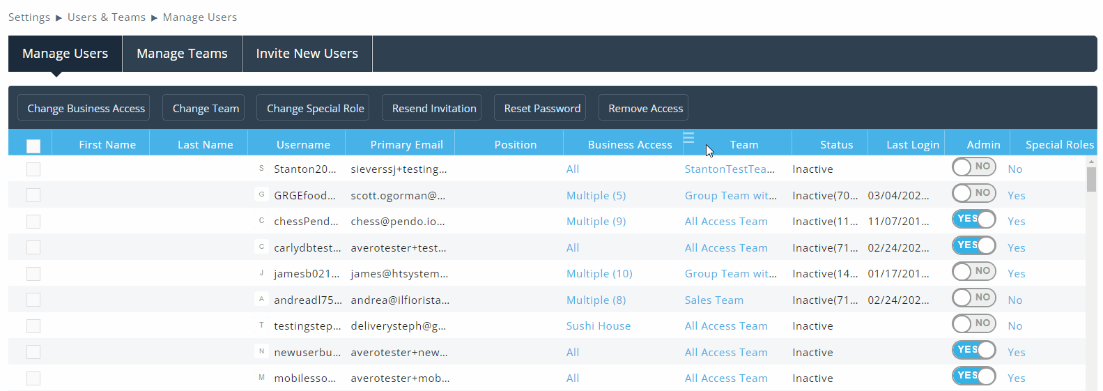The width and height of the screenshot is (1103, 391).
Task: Click the avatar icon for jamesb021 user
Action: point(261,273)
